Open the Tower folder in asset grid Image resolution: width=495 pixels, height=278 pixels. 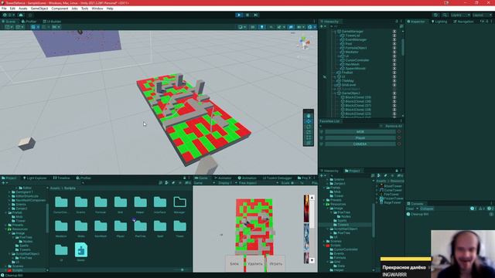pos(179,229)
